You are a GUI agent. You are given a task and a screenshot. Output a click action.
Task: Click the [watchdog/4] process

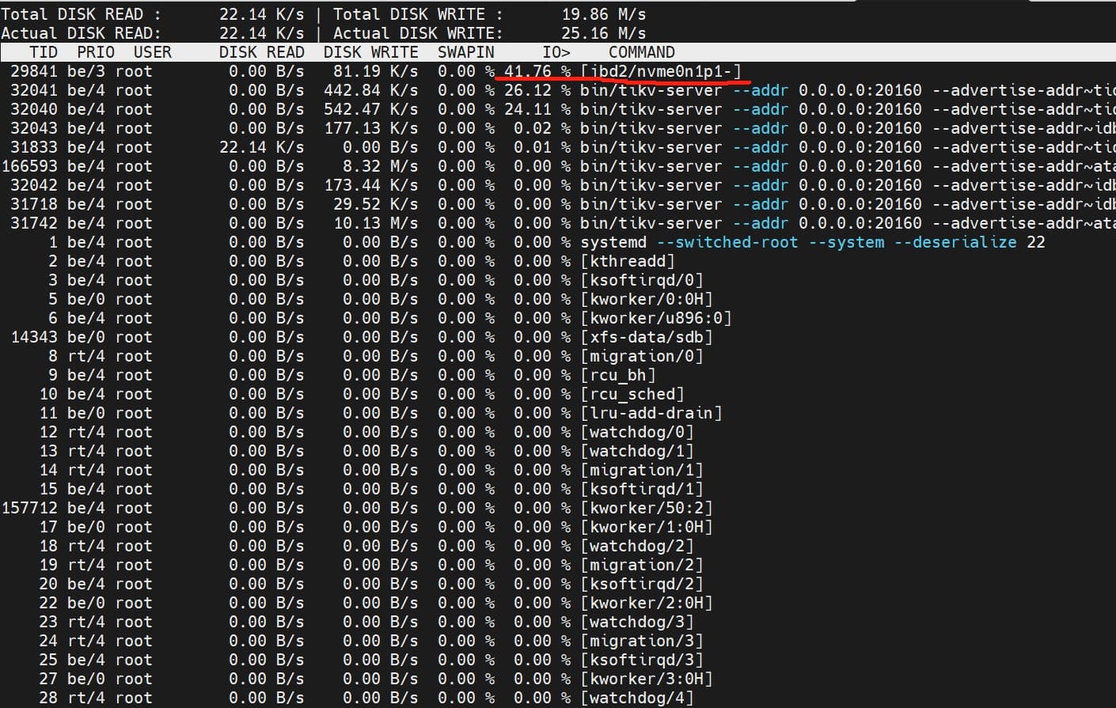637,698
